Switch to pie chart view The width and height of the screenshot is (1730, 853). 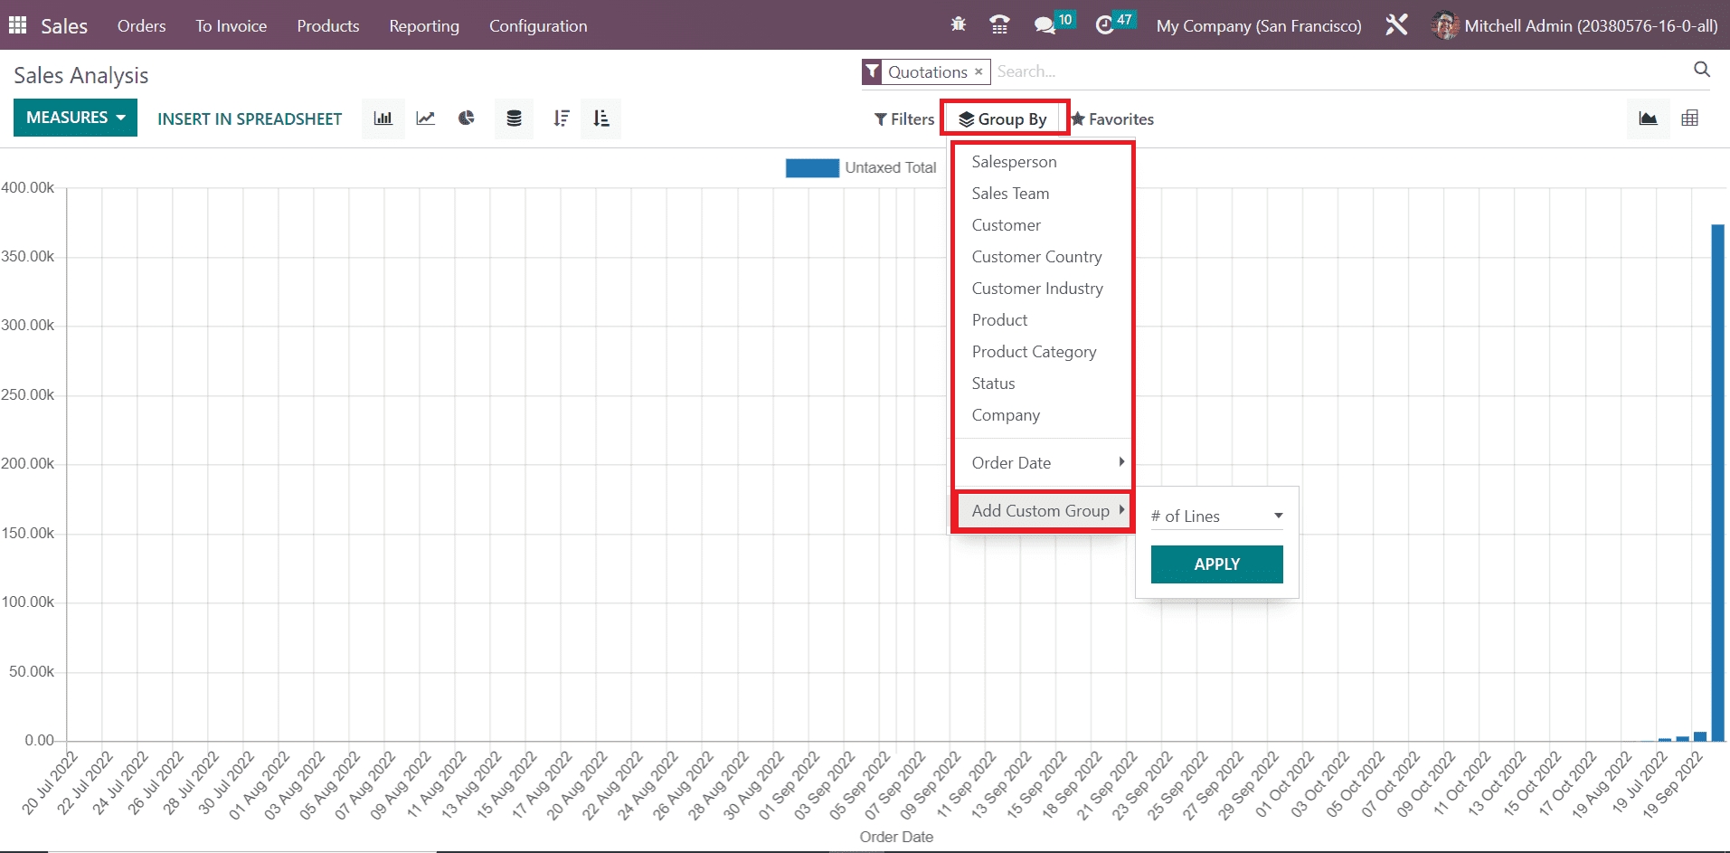(467, 118)
